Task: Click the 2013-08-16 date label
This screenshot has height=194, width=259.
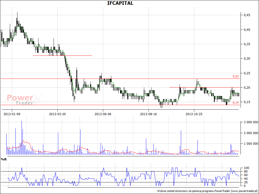Action: [x=148, y=114]
